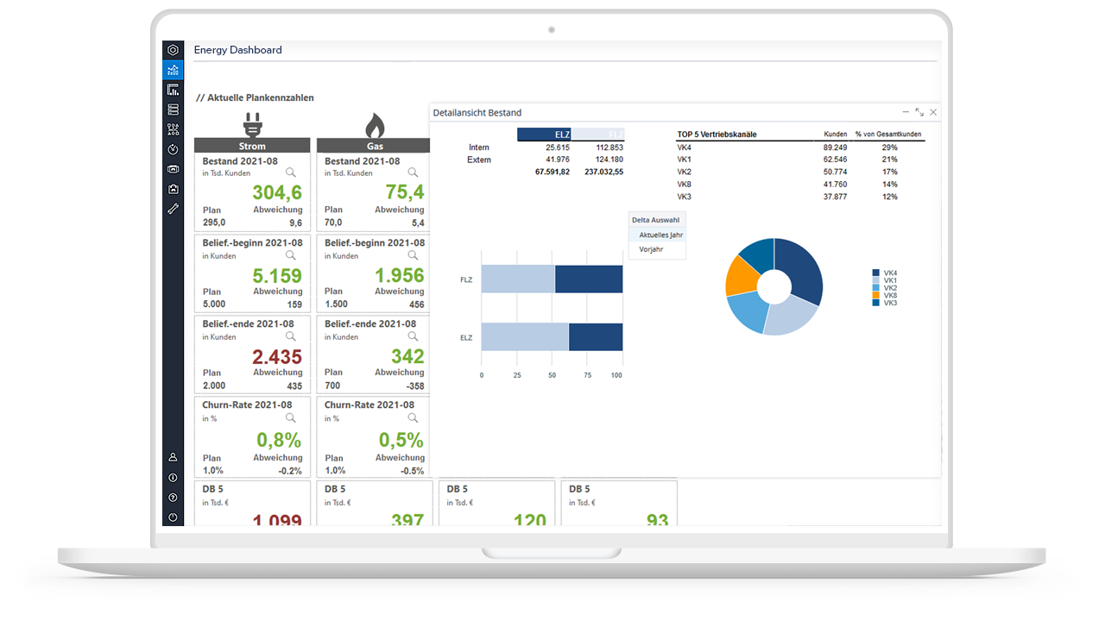Click the VK8 orange legend swatch
The width and height of the screenshot is (1105, 621).
(x=876, y=295)
